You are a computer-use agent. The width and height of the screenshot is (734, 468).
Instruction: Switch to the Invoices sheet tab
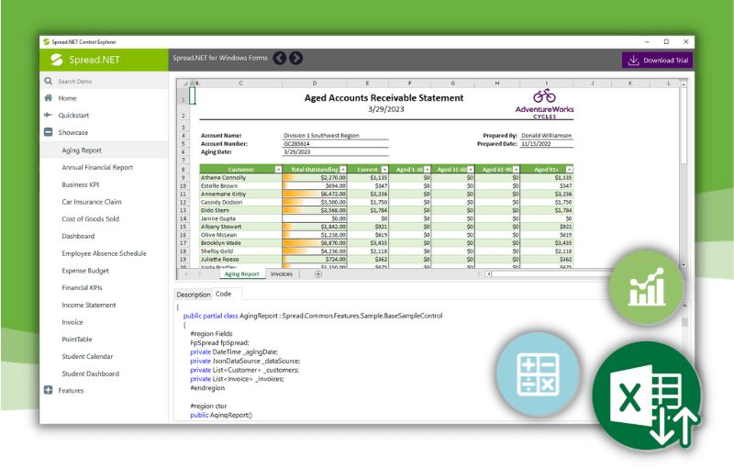click(282, 274)
